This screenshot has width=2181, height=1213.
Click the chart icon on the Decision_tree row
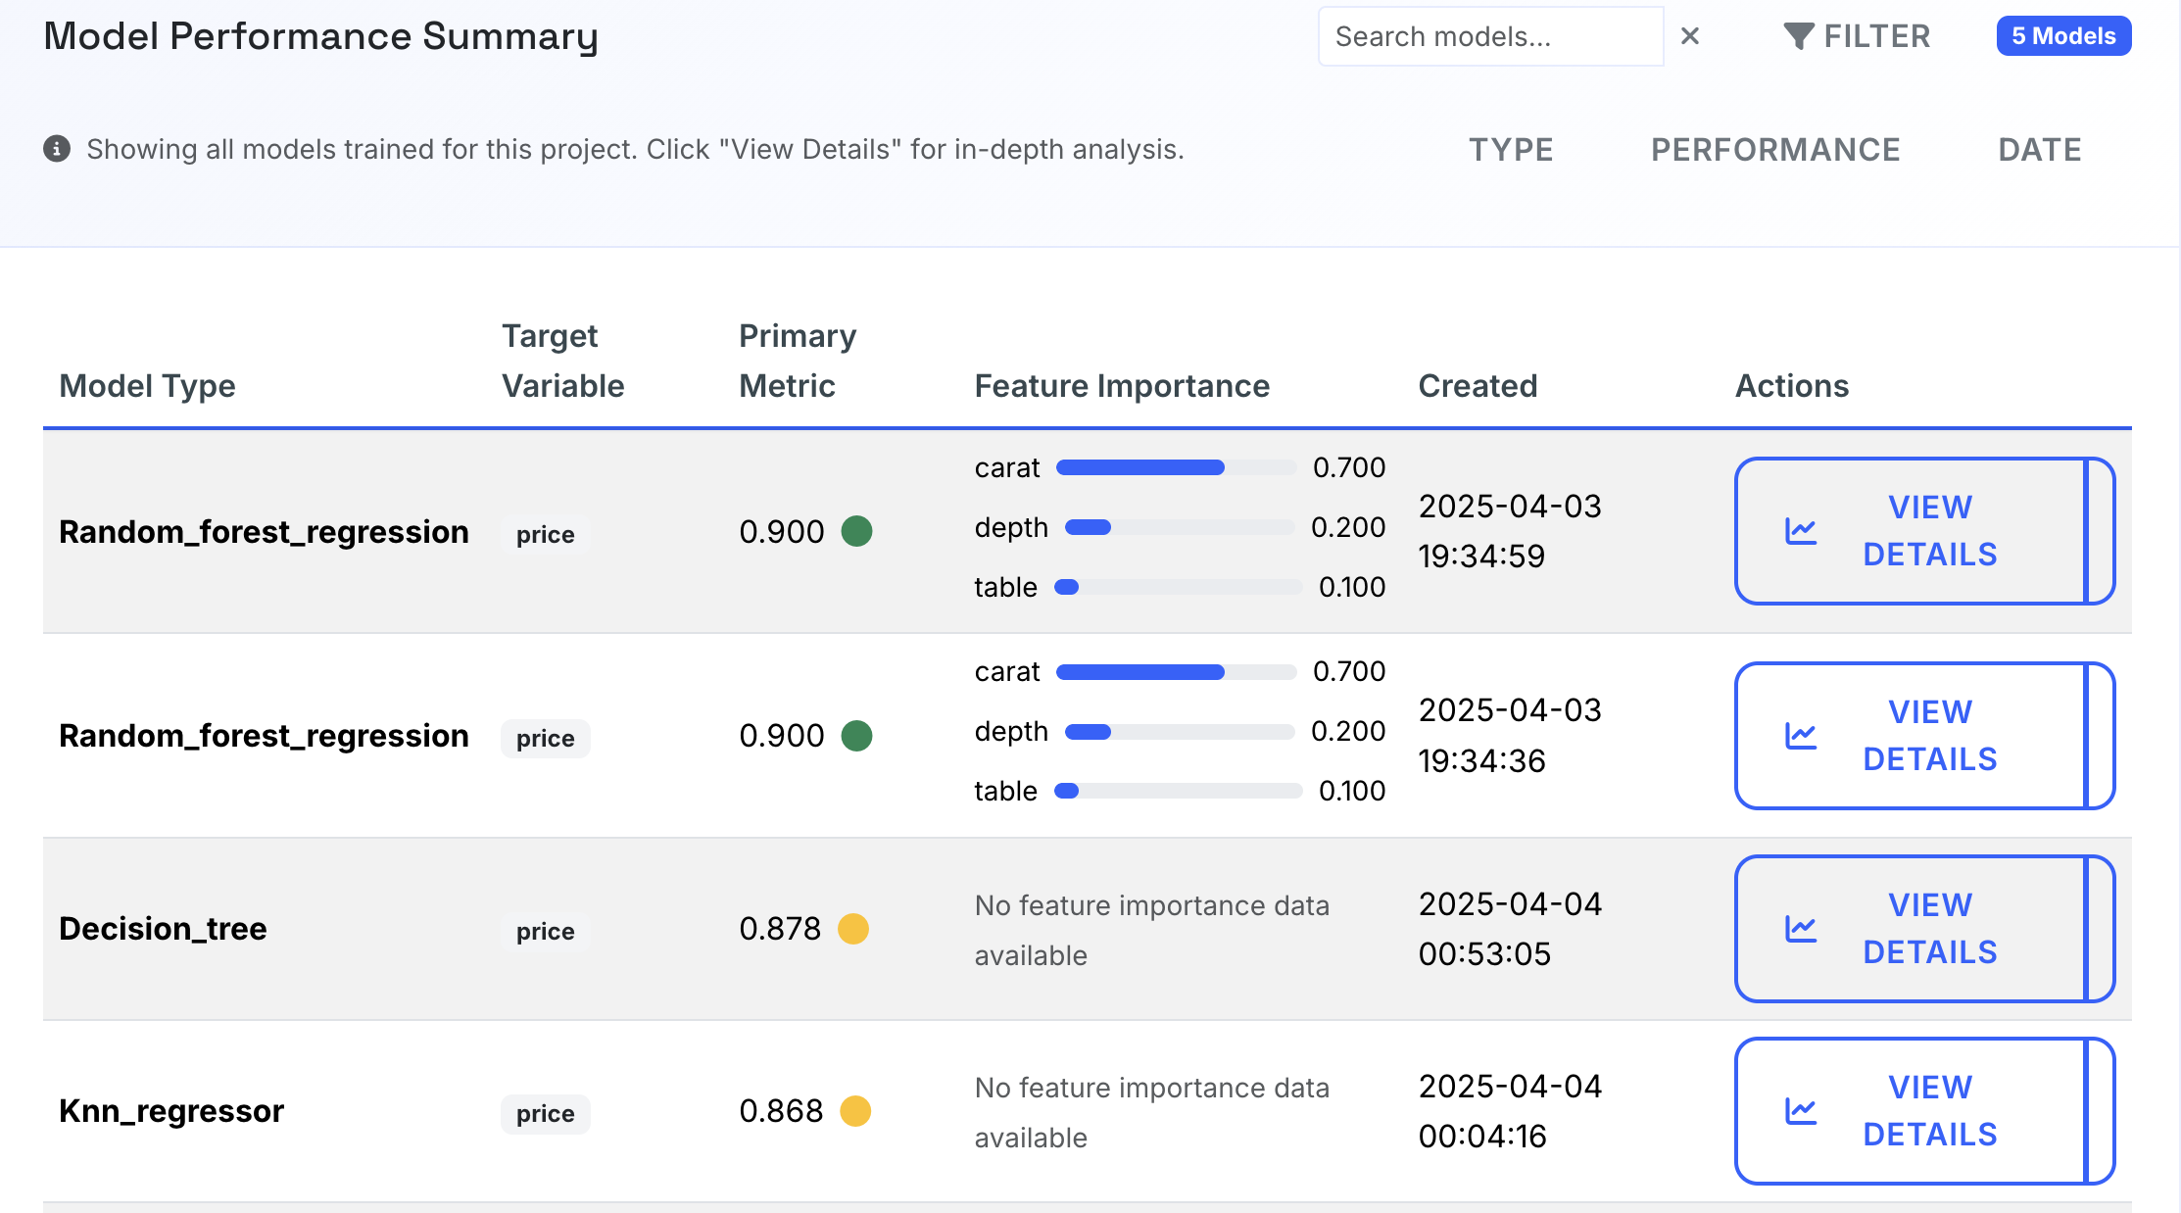[x=1801, y=928]
